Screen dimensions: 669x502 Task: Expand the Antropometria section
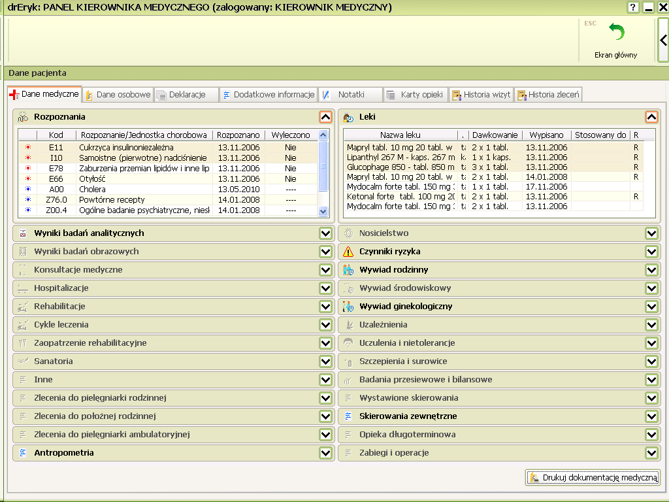click(x=325, y=453)
